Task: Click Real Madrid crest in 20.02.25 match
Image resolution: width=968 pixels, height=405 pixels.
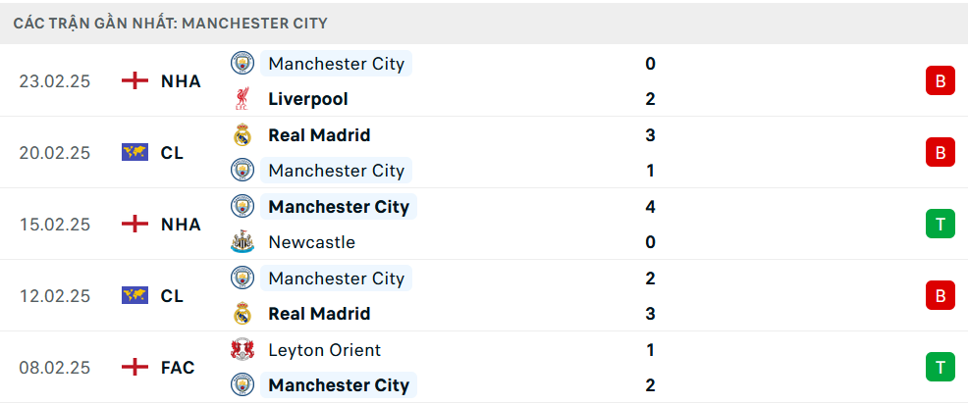Action: click(242, 135)
